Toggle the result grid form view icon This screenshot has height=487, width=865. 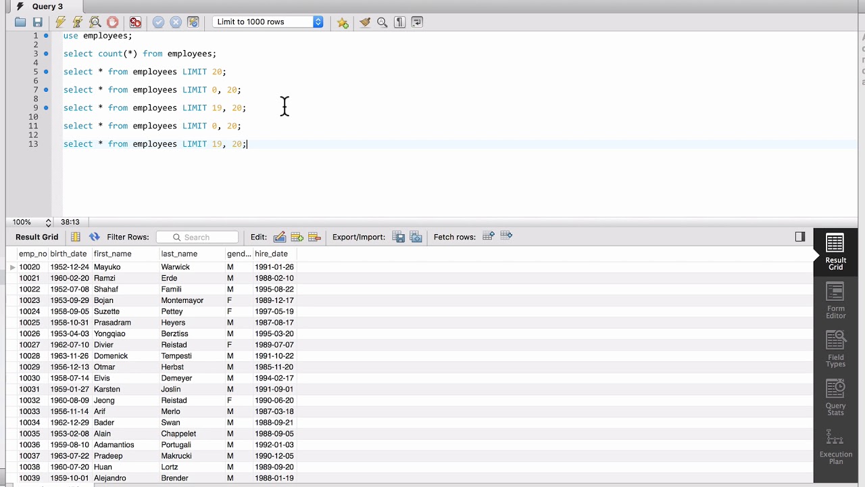click(76, 237)
